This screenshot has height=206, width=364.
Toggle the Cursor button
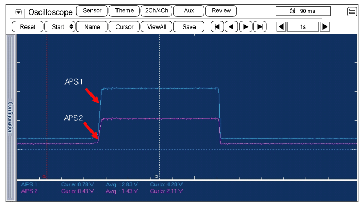pos(124,27)
